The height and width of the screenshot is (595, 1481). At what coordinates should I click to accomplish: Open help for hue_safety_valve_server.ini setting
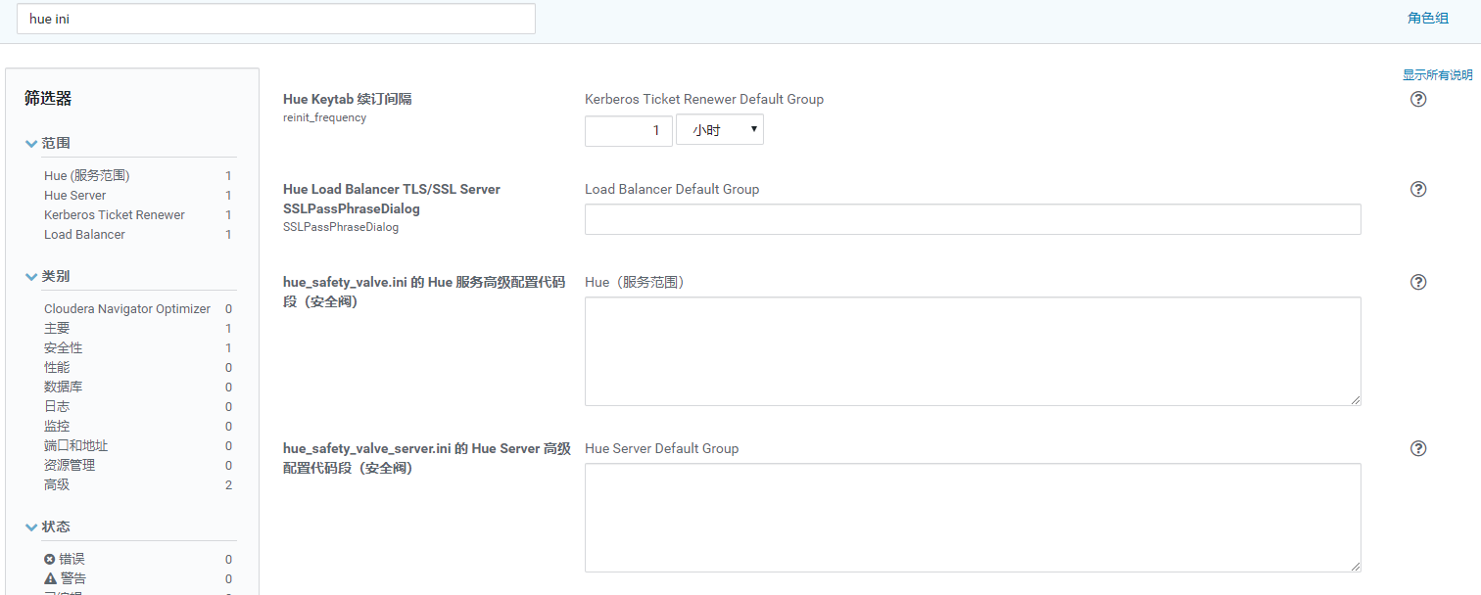point(1417,448)
